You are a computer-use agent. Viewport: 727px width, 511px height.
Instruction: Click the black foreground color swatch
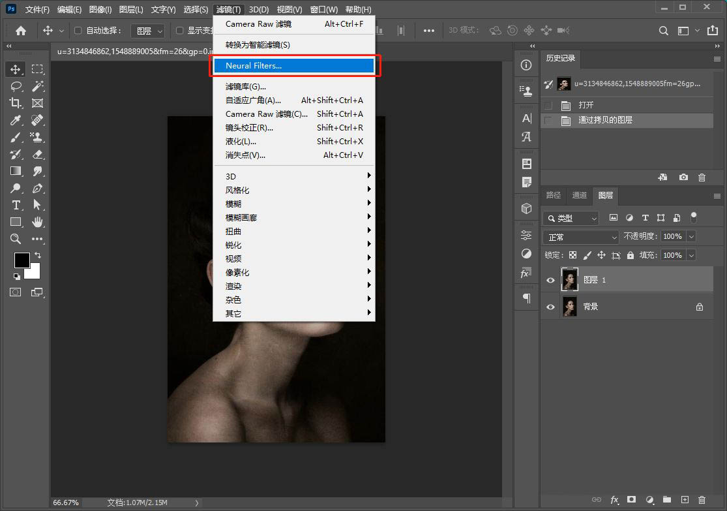pyautogui.click(x=22, y=260)
